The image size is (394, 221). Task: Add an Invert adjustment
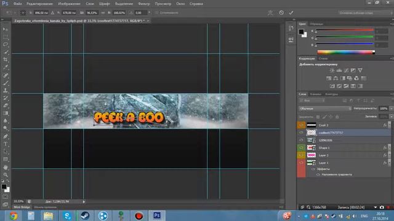click(x=332, y=86)
